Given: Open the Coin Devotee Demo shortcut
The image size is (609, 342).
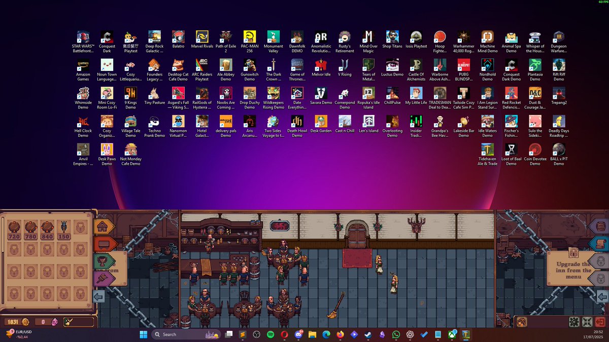Looking at the screenshot, I should pos(535,155).
